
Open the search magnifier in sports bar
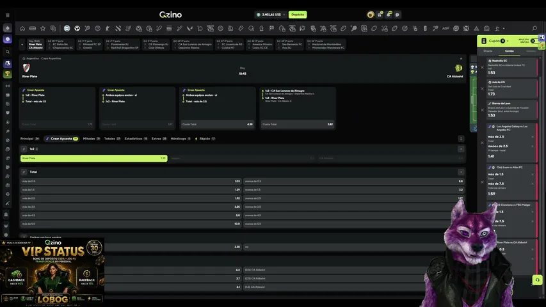click(x=534, y=29)
